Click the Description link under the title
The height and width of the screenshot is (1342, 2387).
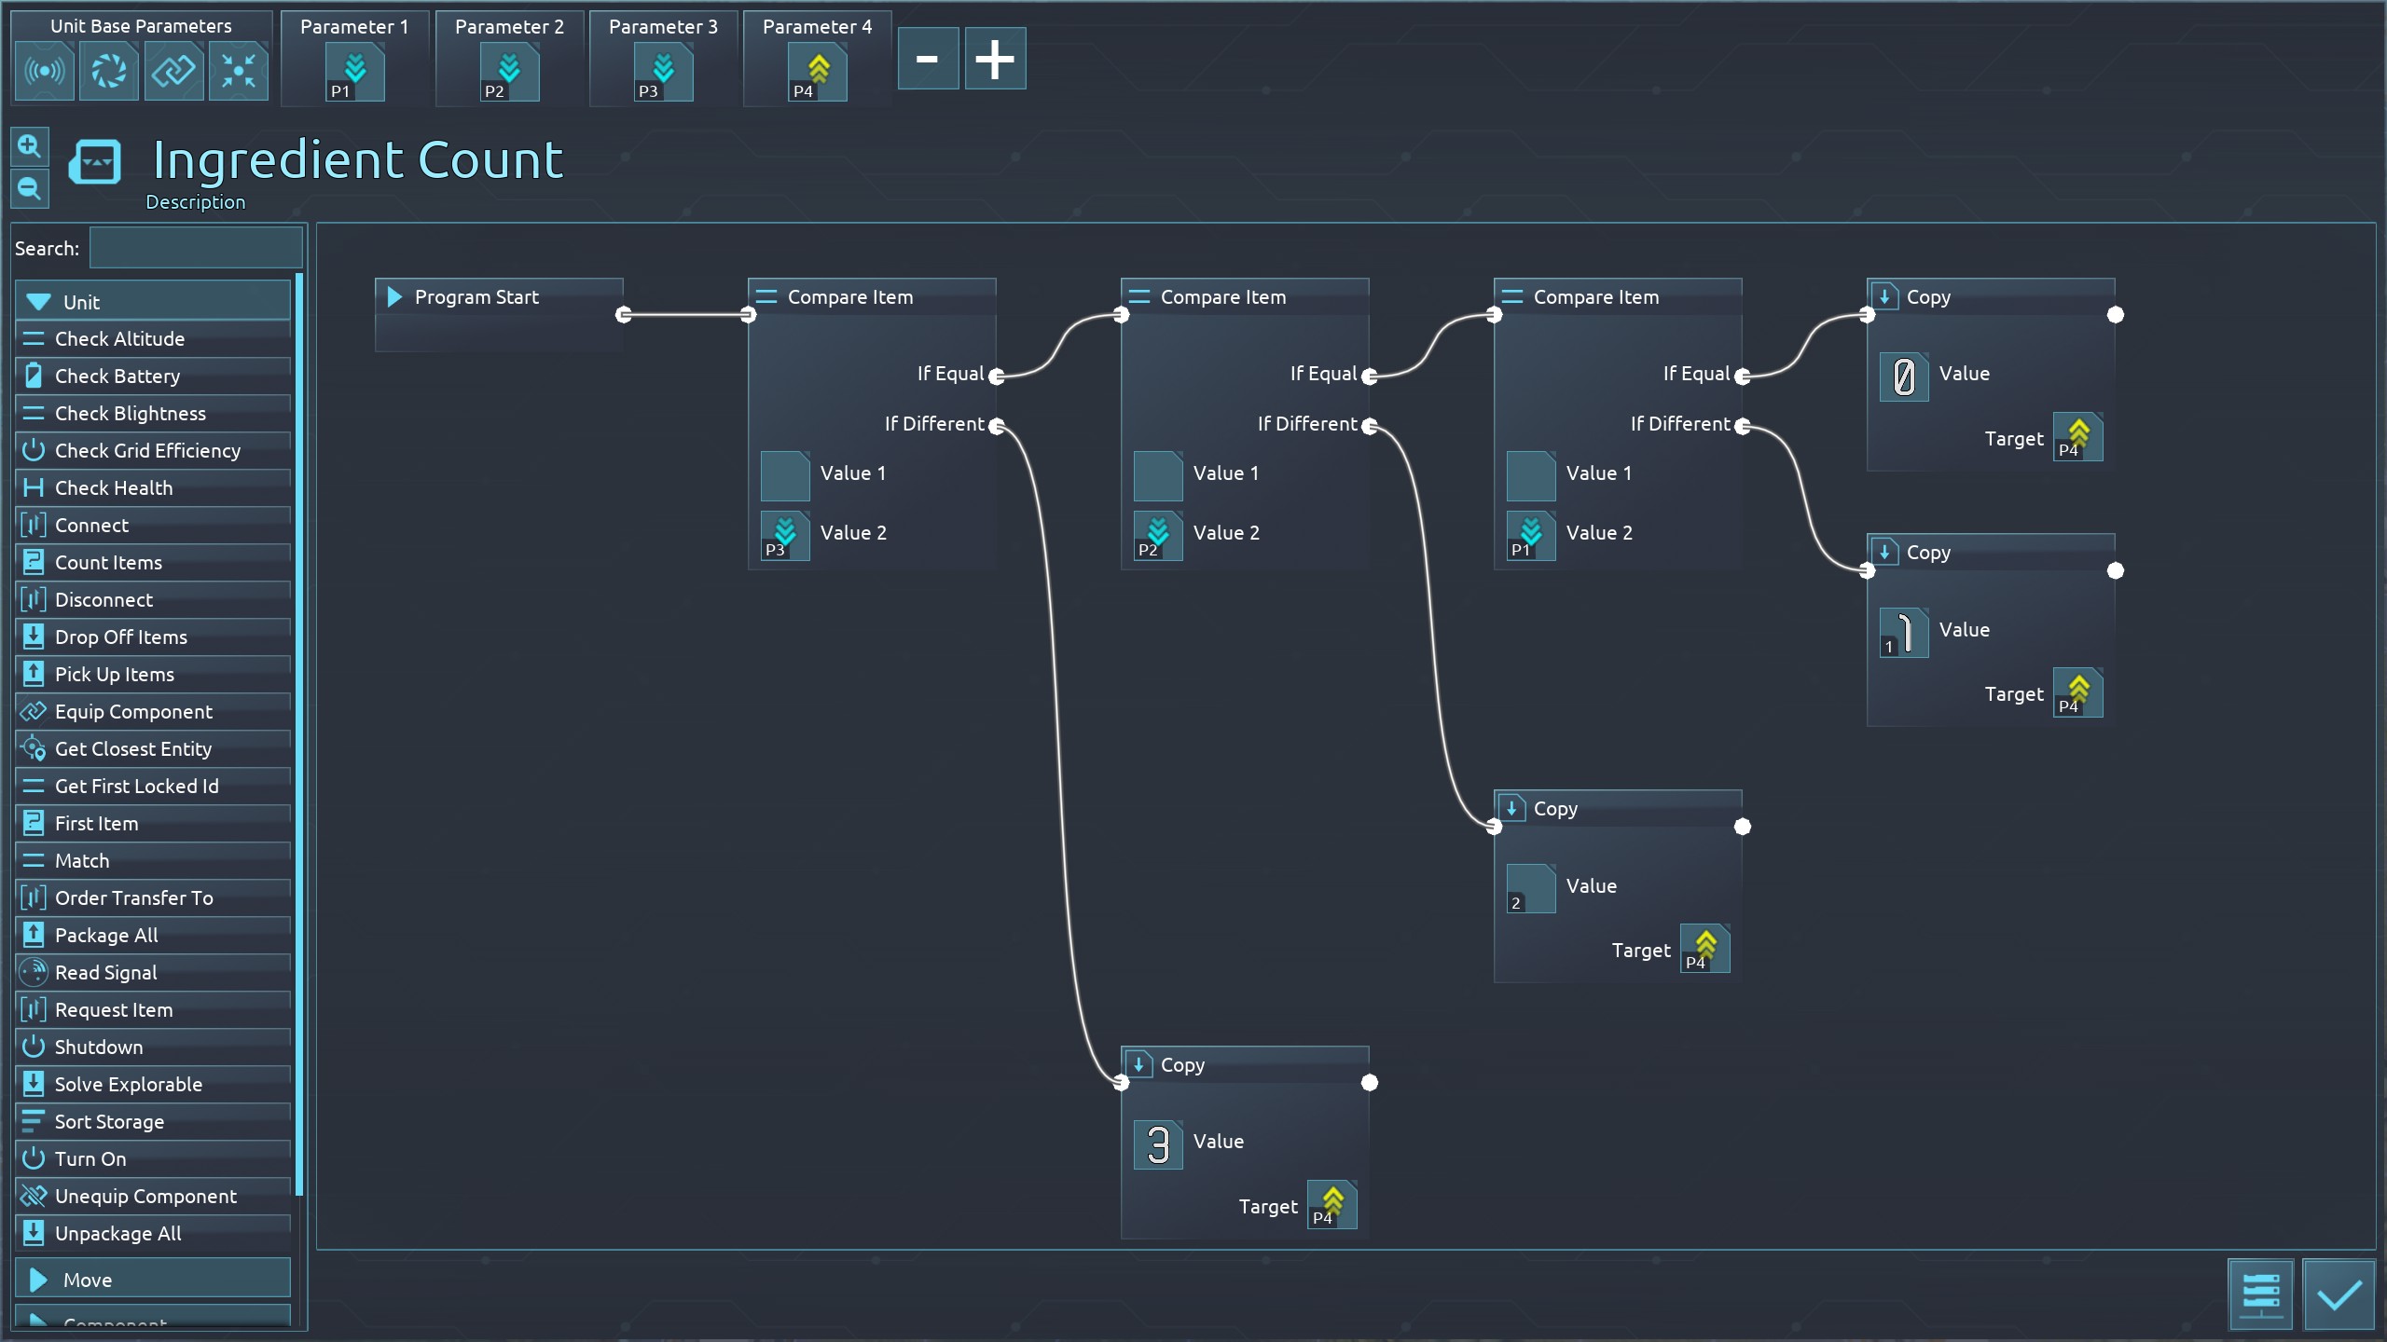[x=196, y=202]
